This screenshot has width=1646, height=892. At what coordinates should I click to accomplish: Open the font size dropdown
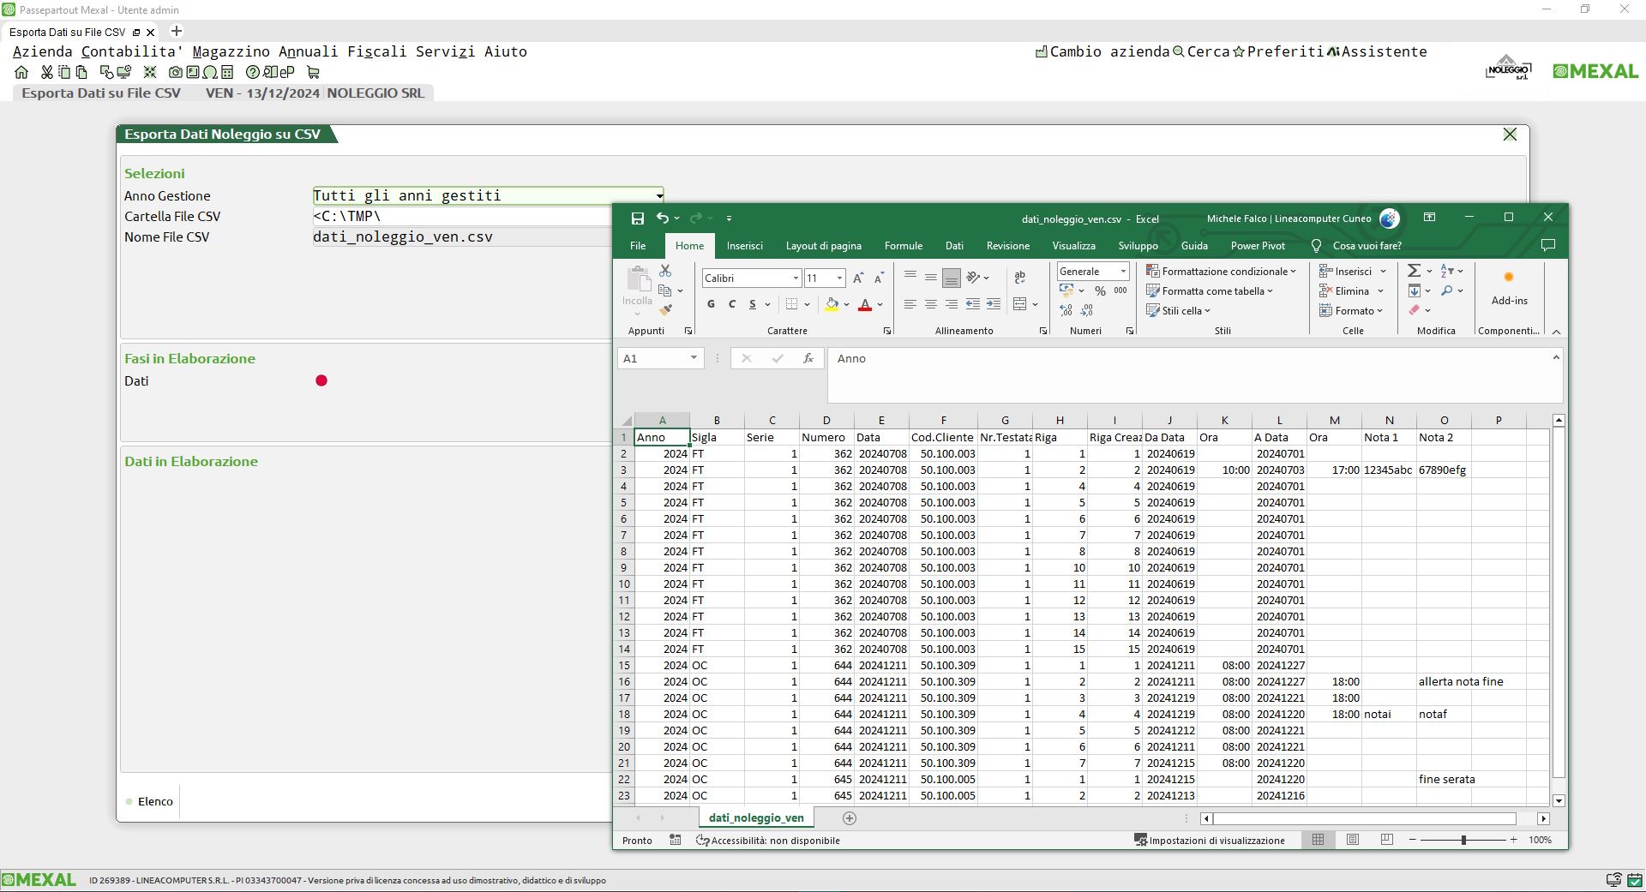coord(839,278)
